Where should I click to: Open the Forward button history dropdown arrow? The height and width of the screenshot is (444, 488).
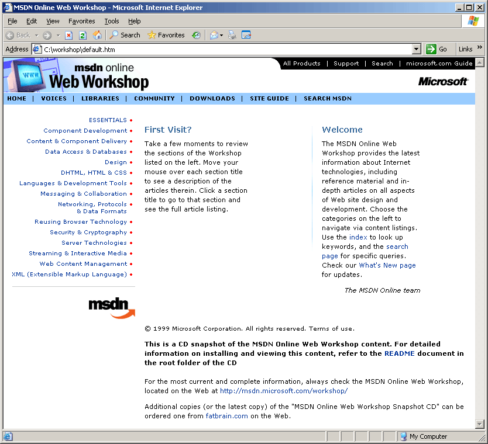click(58, 35)
